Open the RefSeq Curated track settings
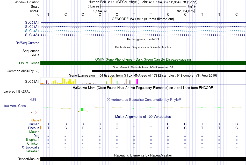The image size is (246, 165). coord(27,43)
